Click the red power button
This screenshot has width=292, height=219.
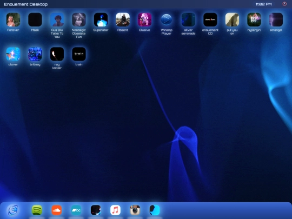tap(284, 4)
